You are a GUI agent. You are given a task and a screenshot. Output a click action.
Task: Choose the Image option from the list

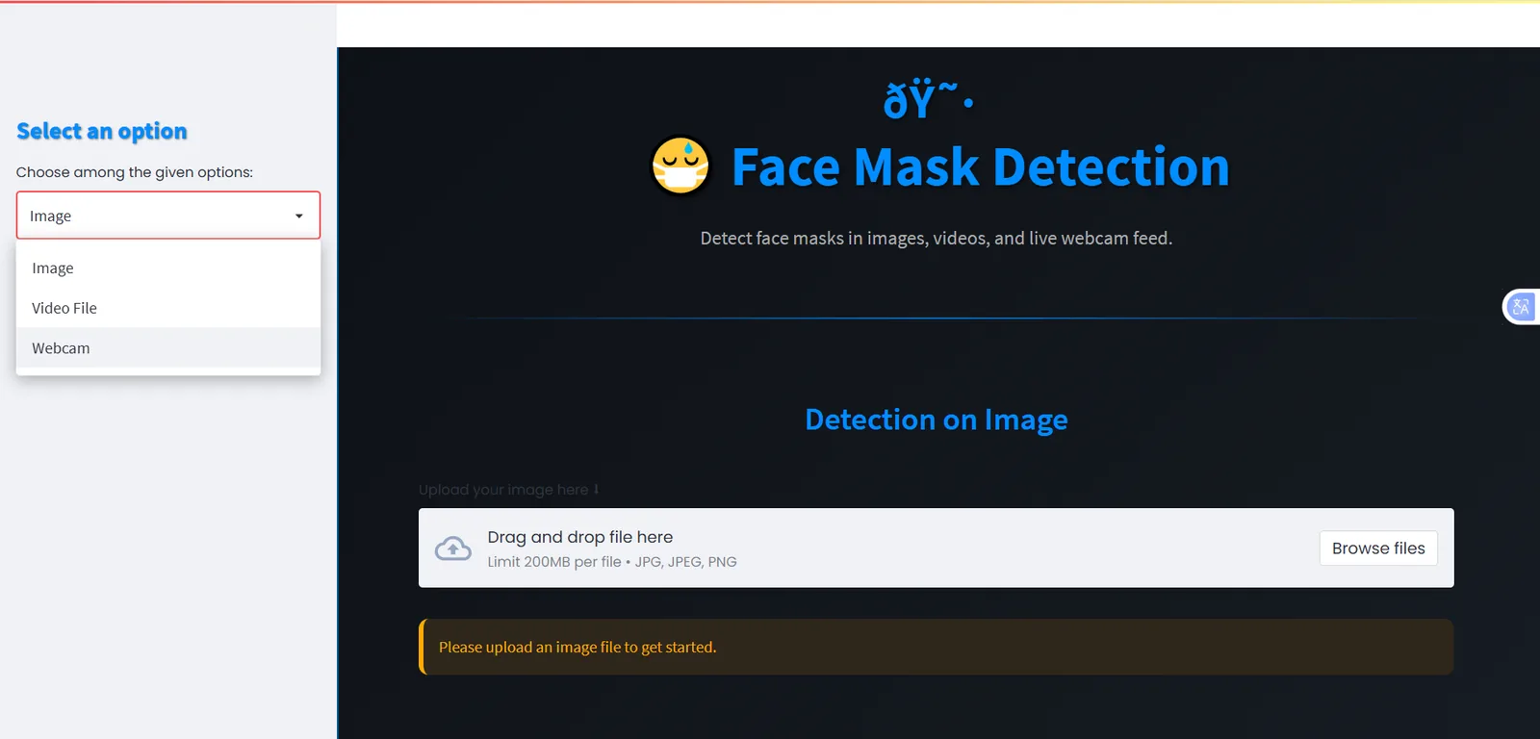click(168, 268)
